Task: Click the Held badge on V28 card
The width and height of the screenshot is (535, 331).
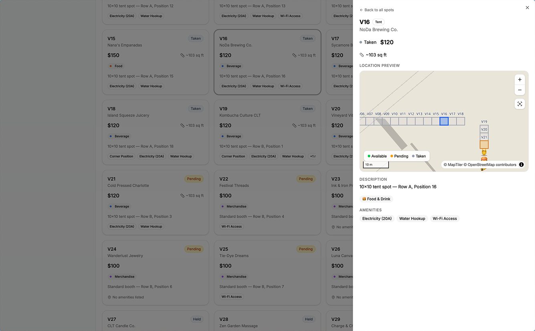Action: pos(309,319)
